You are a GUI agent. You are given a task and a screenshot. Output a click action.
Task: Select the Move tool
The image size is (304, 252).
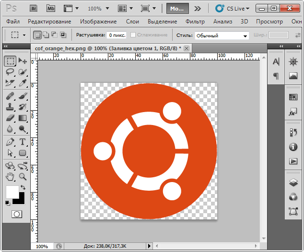click(23, 61)
